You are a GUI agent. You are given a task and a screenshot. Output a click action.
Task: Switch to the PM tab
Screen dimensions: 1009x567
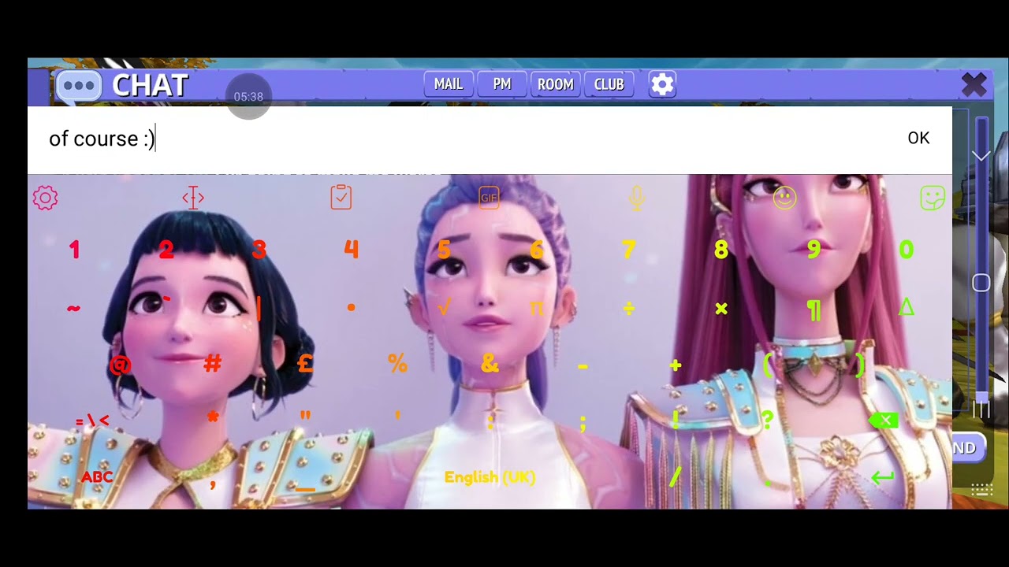click(502, 84)
